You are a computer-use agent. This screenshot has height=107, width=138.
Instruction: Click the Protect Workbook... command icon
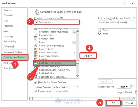pyautogui.click(x=36, y=56)
